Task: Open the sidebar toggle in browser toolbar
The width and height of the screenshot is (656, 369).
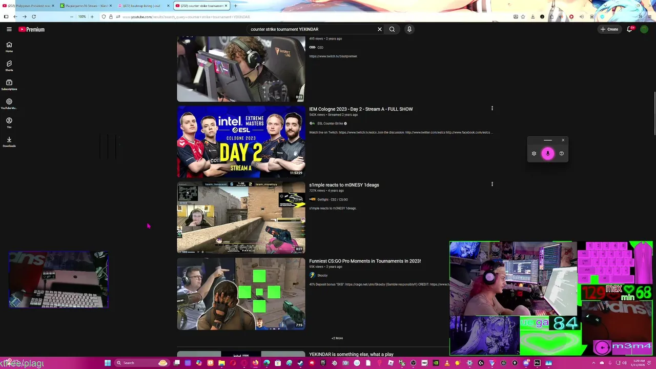Action: (x=6, y=16)
